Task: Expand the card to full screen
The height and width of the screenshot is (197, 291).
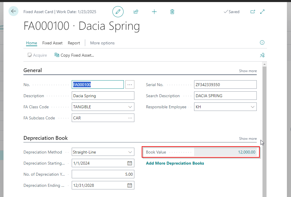Action: 262,12
